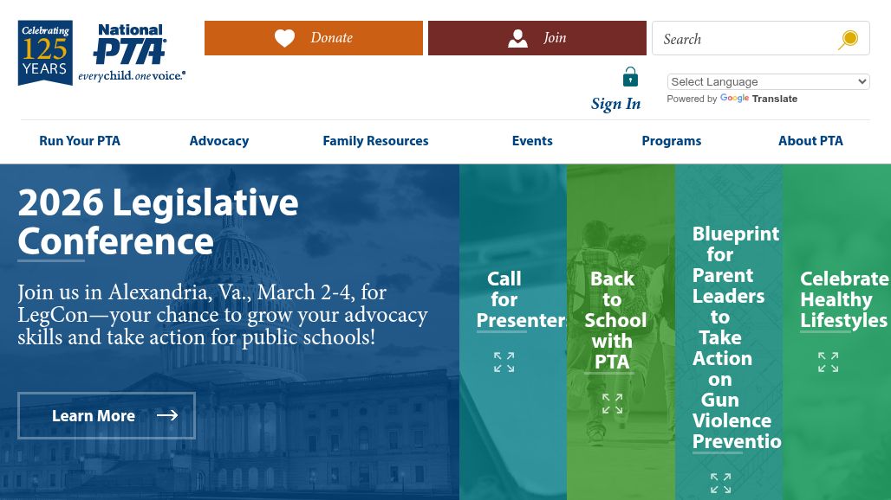Open the Run Your PTA menu
The width and height of the screenshot is (891, 500).
click(80, 141)
